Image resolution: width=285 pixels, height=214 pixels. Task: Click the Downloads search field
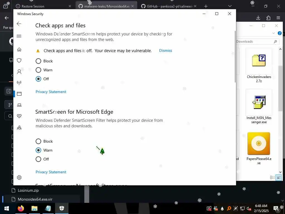pos(257,42)
